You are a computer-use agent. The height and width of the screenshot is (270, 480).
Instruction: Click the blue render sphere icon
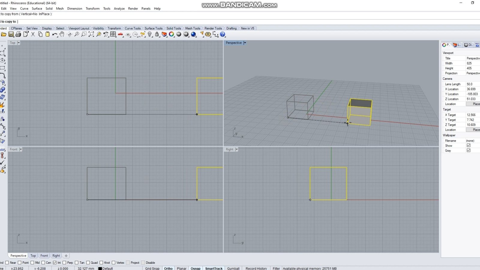[x=193, y=34]
